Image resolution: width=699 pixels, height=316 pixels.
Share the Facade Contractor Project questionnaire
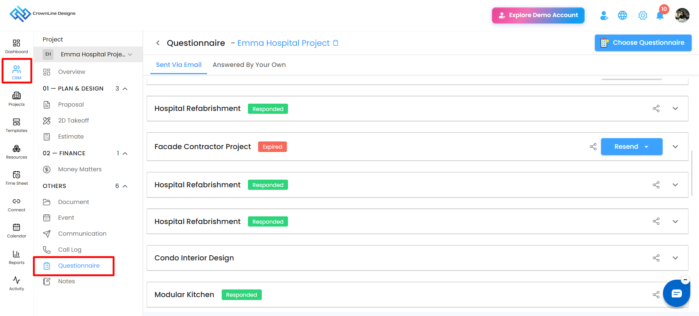tap(593, 147)
